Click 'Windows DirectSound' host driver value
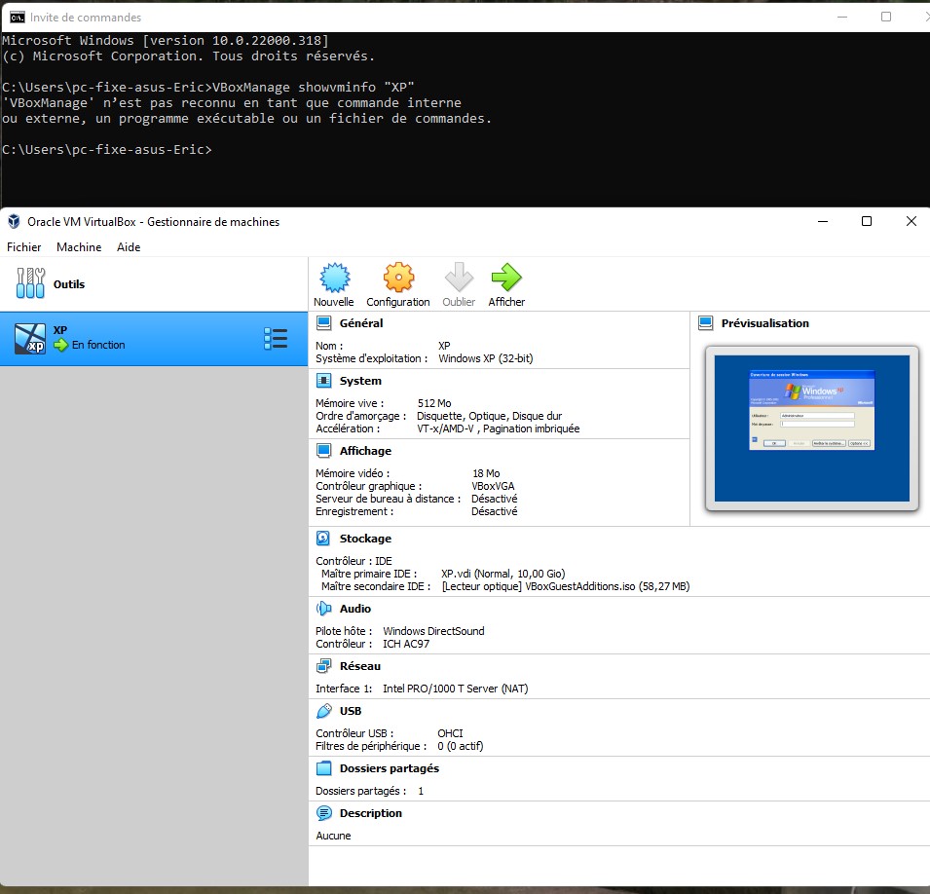 (433, 631)
